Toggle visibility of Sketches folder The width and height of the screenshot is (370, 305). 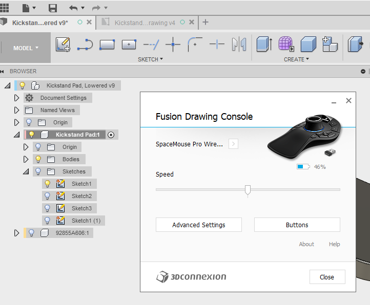(38, 171)
